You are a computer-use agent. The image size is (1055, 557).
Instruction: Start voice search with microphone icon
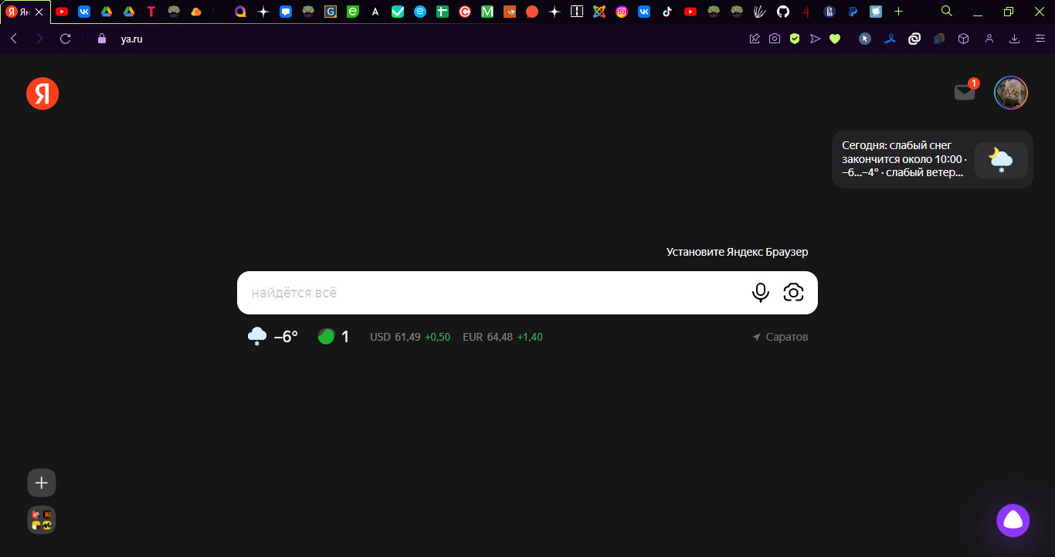pos(761,292)
